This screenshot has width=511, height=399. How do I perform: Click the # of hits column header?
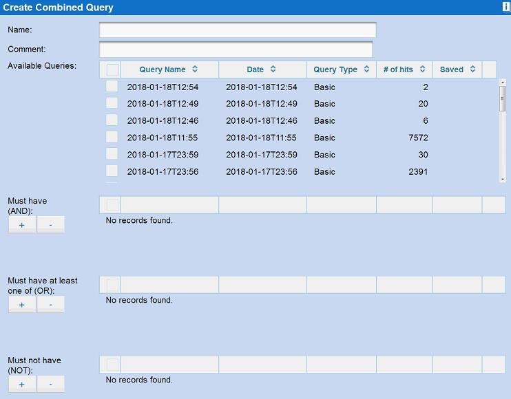[x=404, y=69]
